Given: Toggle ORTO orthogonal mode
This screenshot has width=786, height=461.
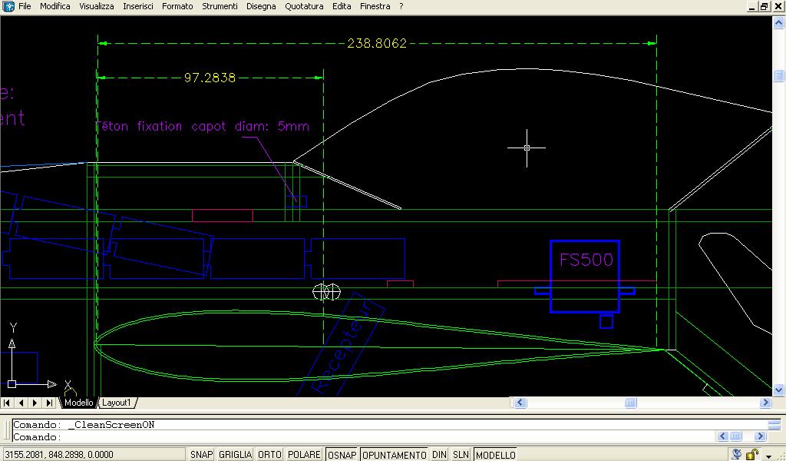Looking at the screenshot, I should pyautogui.click(x=269, y=455).
